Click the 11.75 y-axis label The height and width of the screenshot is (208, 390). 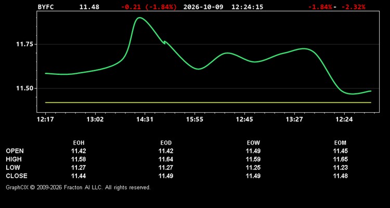(24, 44)
